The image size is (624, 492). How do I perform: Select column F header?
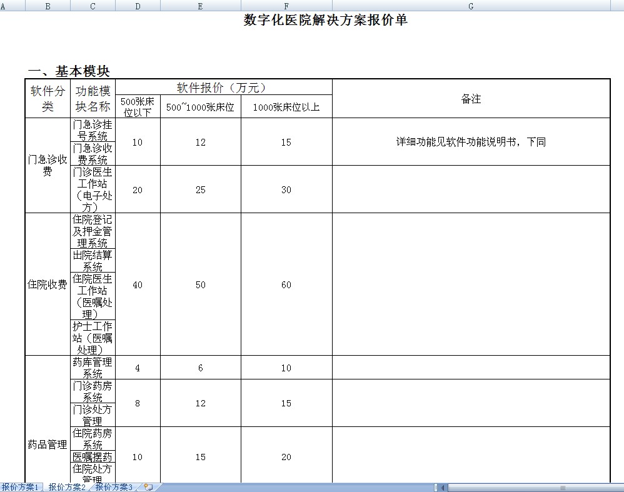coord(286,6)
